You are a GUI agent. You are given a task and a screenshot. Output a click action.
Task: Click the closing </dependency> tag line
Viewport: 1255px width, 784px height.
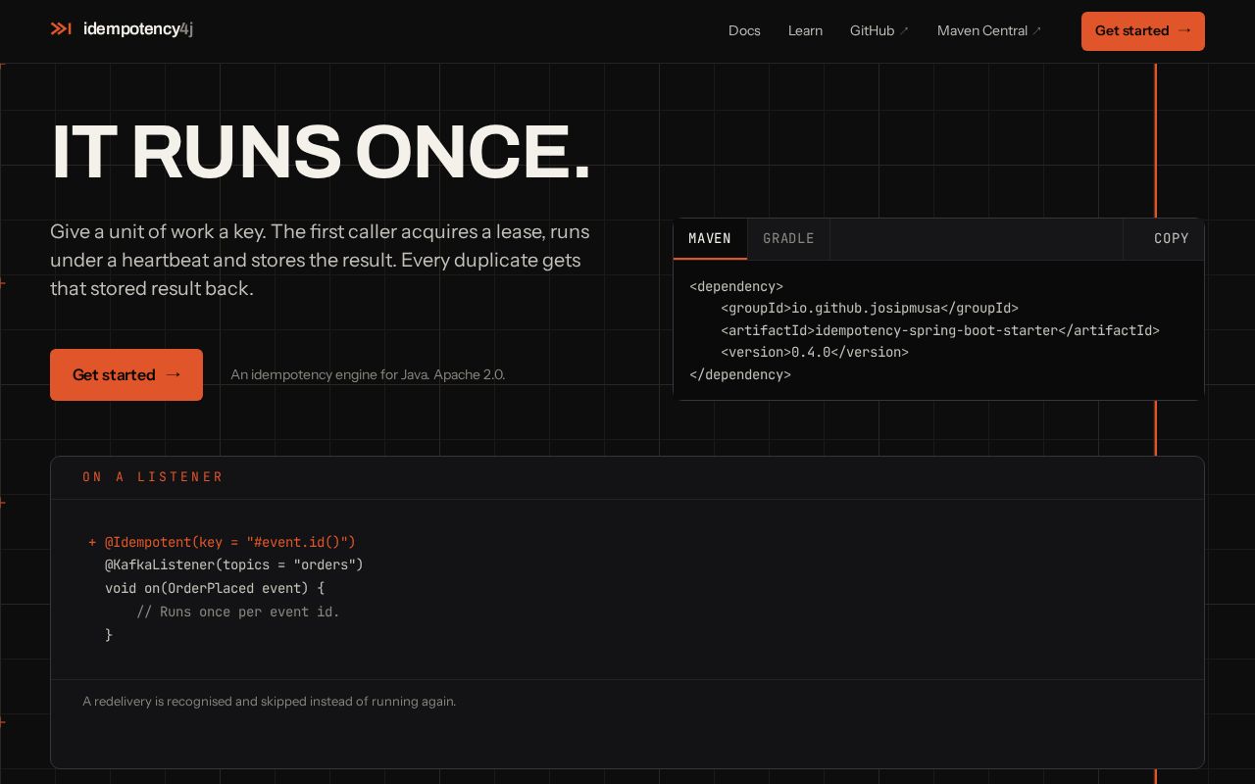click(740, 375)
